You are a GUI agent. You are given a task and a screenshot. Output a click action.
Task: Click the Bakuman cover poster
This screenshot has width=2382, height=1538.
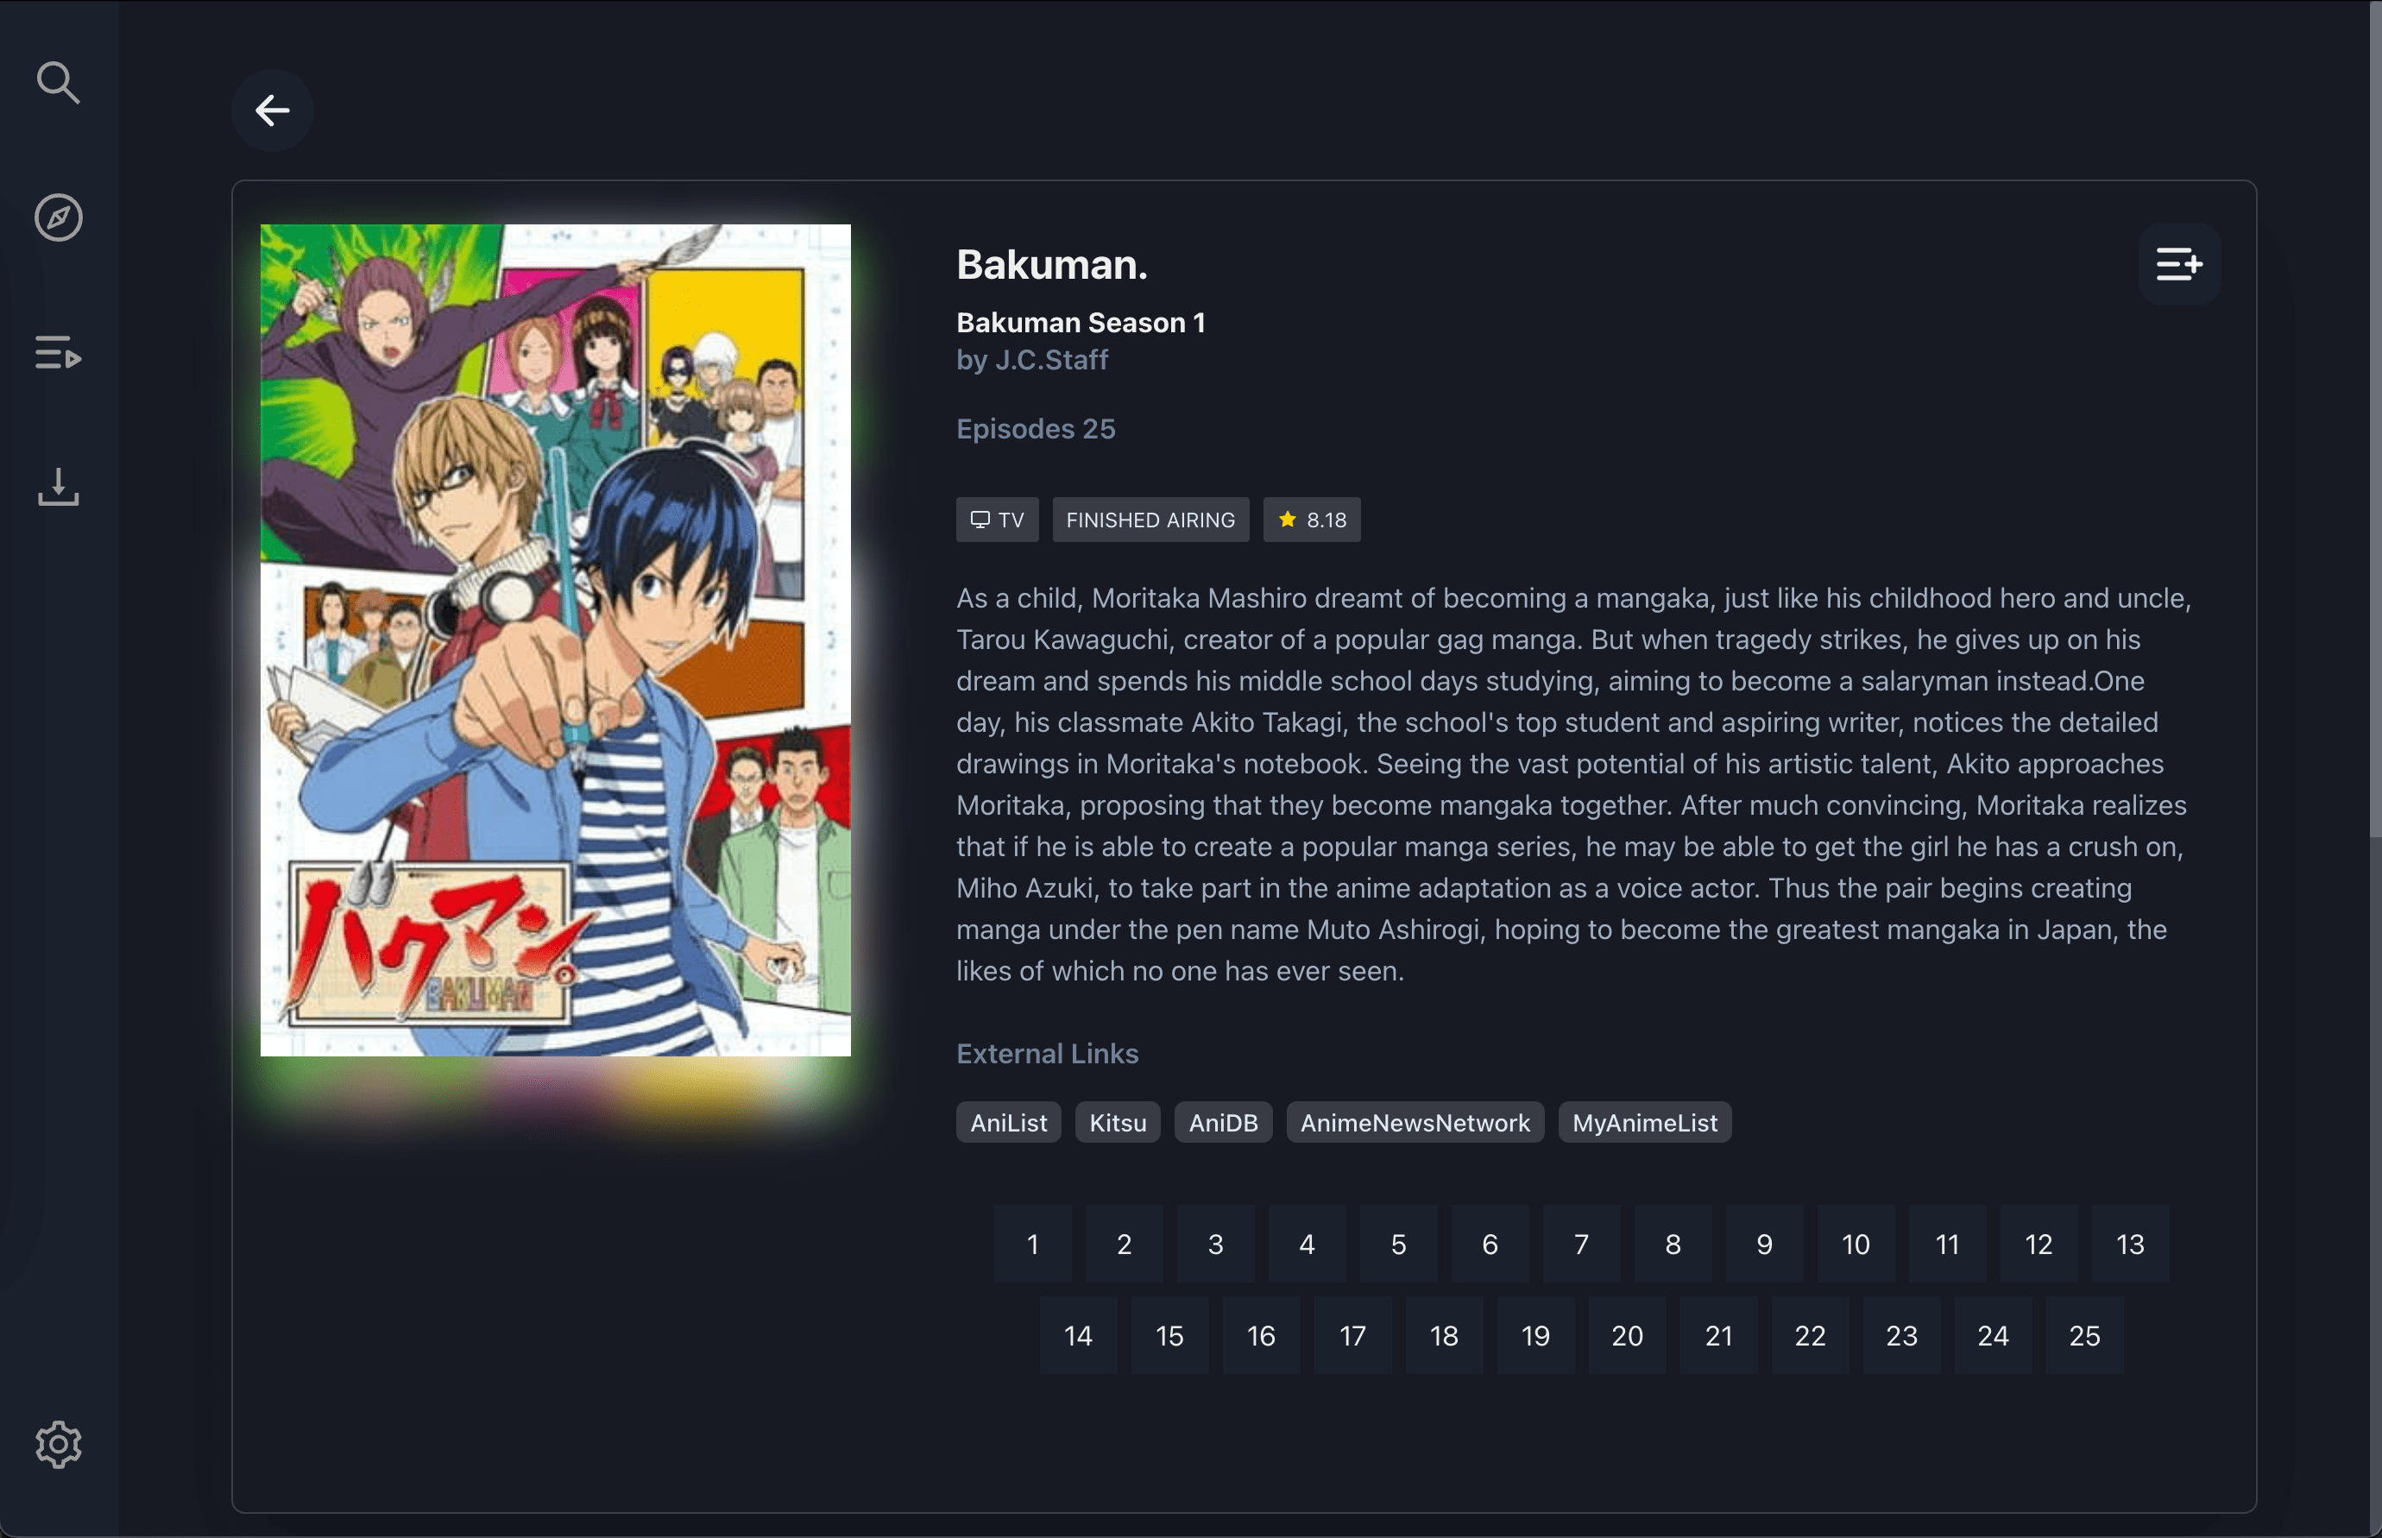555,640
